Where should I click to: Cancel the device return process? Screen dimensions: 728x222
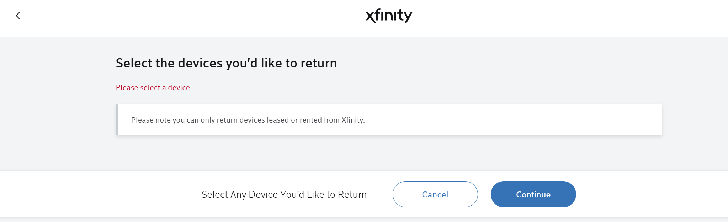coord(435,194)
